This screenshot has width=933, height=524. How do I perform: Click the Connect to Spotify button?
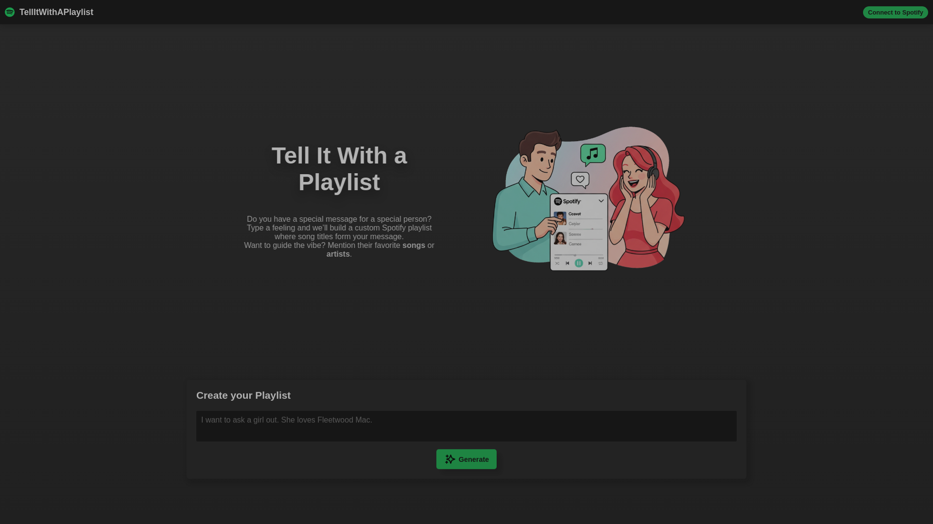pos(895,12)
